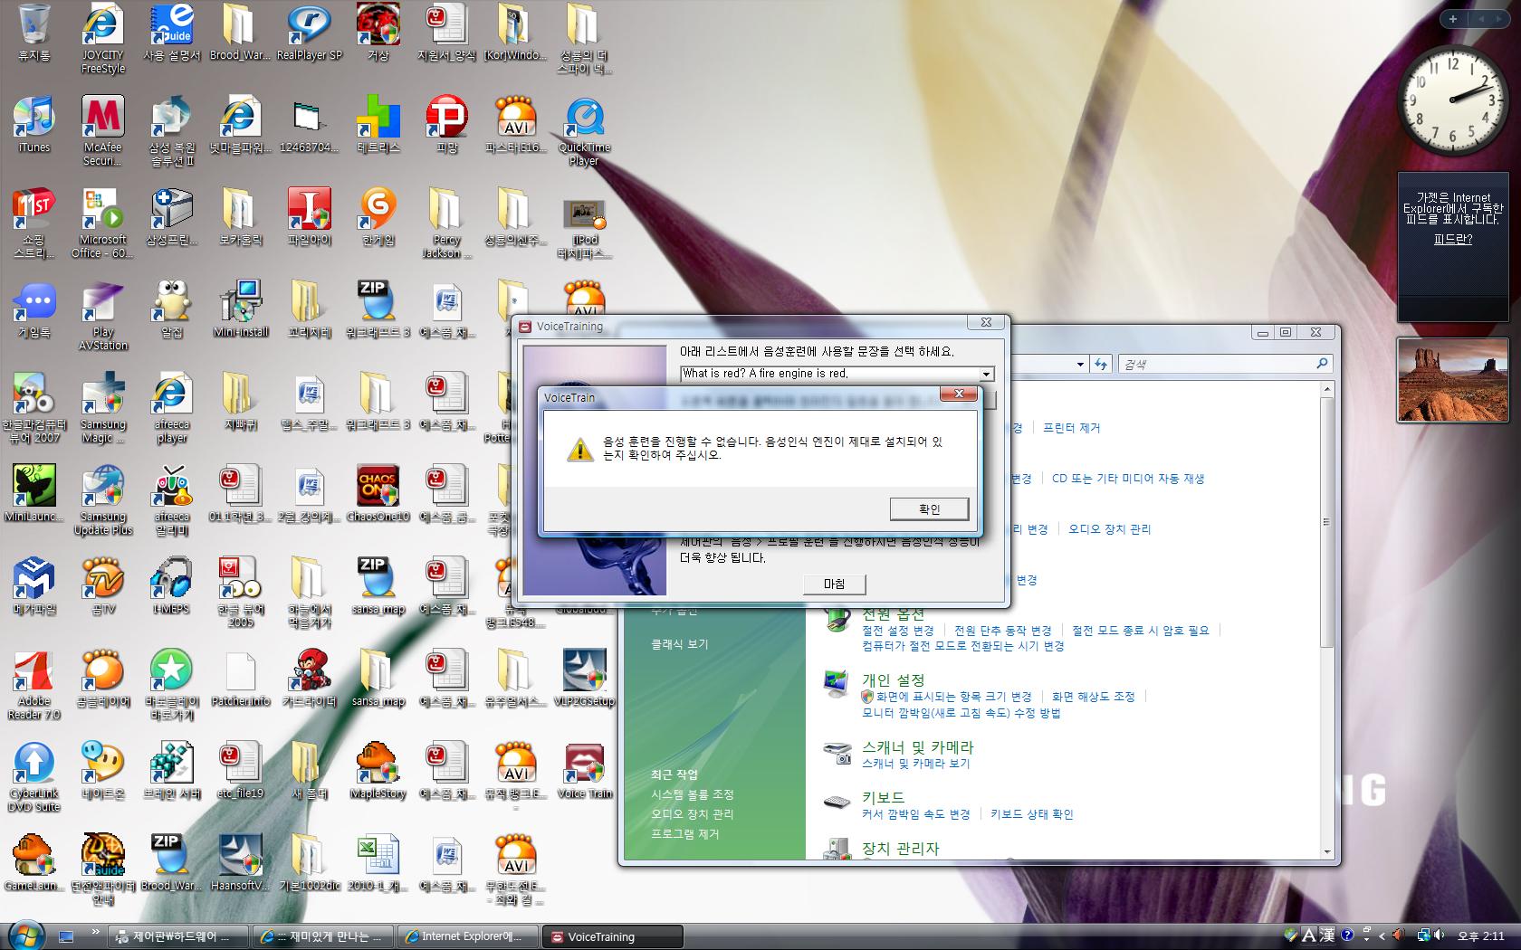Switch to Internet Explorer taskbar button

pos(468,936)
